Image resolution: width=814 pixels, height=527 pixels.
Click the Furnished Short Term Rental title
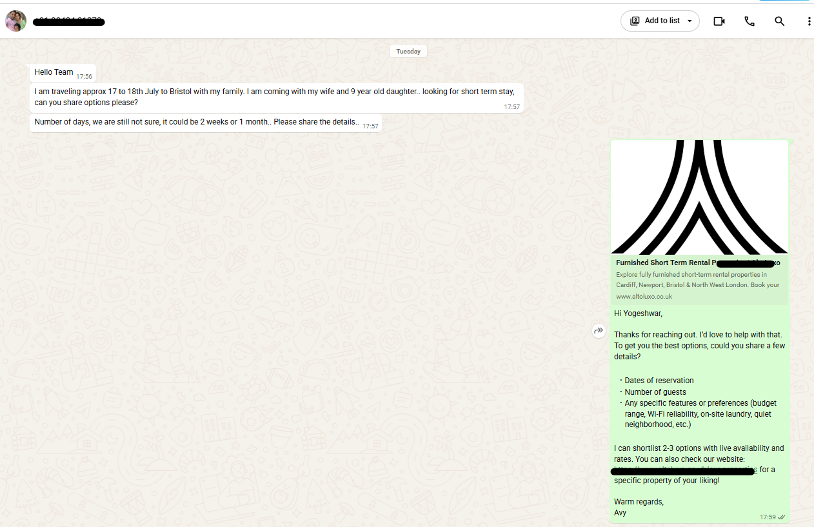click(x=698, y=263)
